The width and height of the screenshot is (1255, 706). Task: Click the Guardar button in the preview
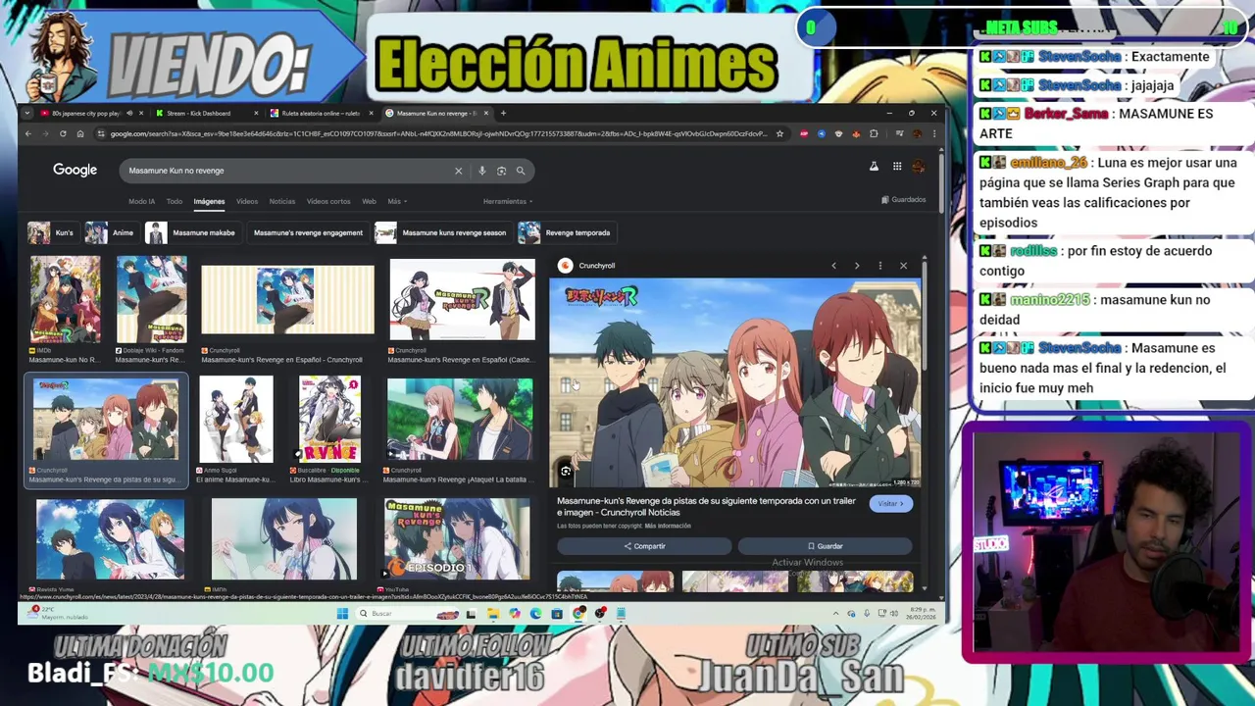[x=825, y=546]
